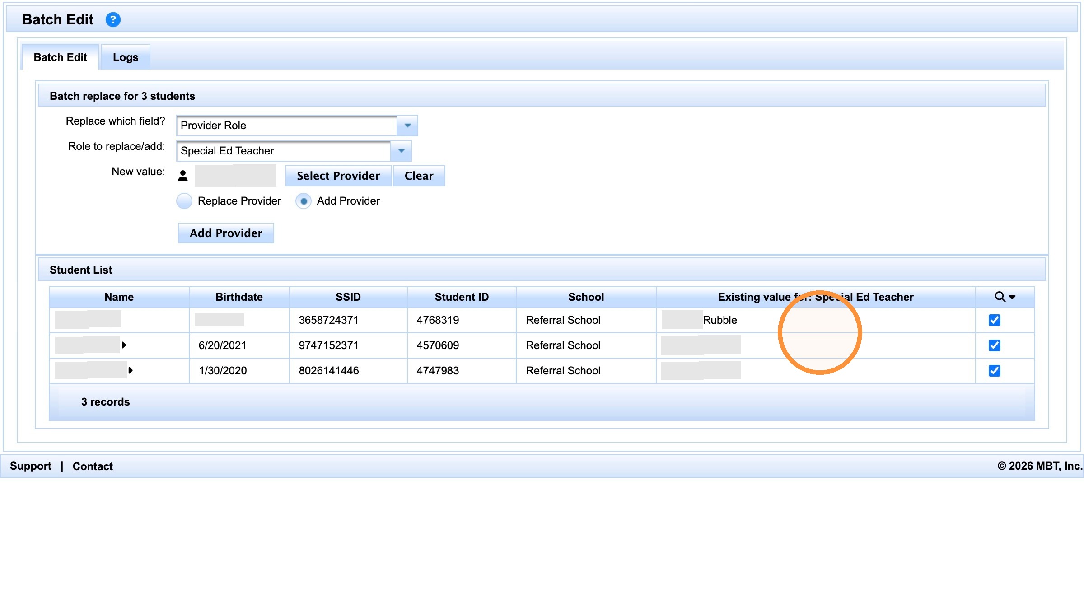This screenshot has height=606, width=1084.
Task: Sort by the Student ID column header
Action: click(462, 297)
